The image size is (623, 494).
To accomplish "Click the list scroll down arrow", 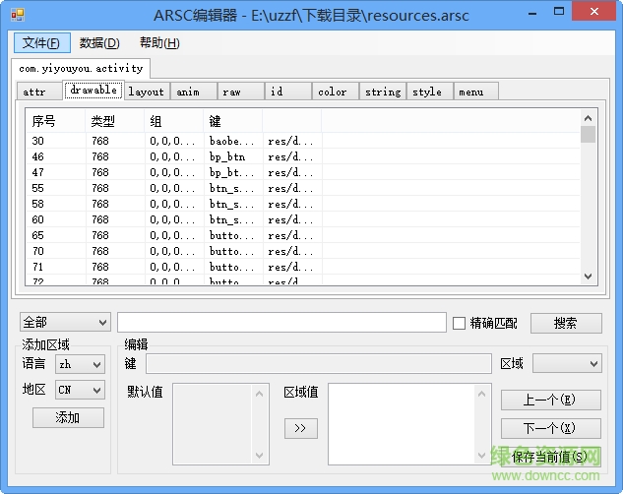I will pos(589,277).
